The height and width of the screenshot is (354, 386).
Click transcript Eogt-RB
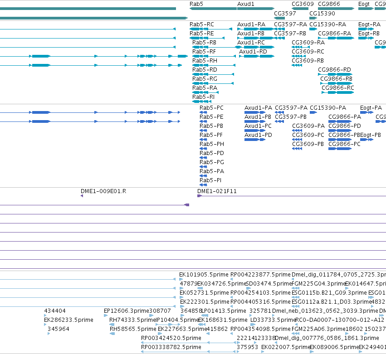tap(369, 34)
